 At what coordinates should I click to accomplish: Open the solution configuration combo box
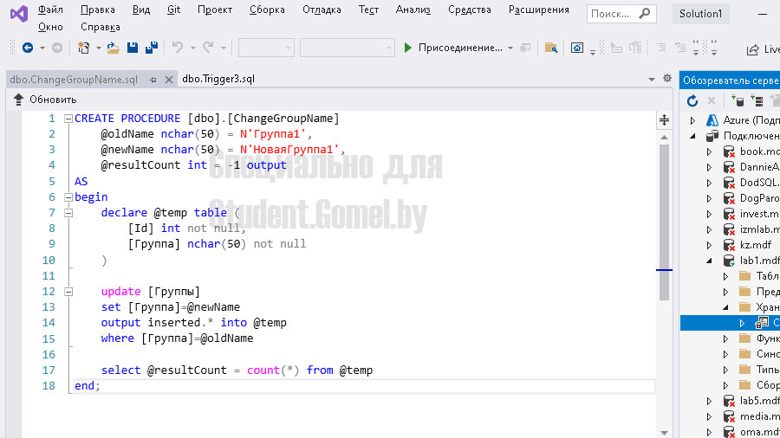(x=266, y=48)
